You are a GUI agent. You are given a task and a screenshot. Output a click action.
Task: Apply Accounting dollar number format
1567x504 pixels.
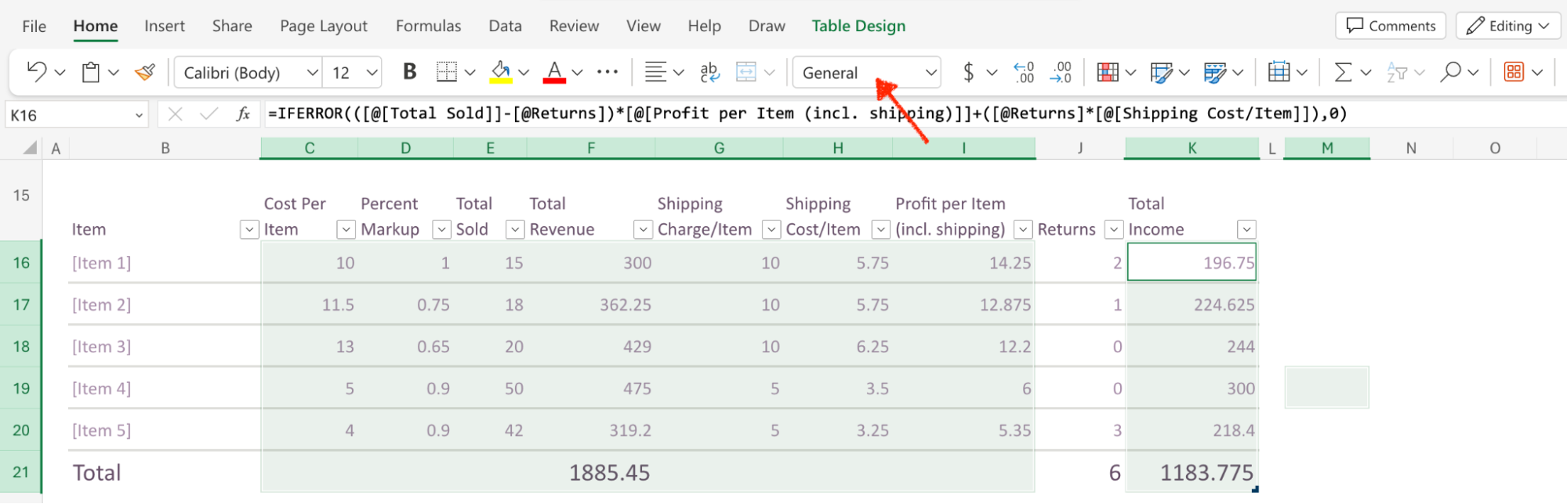pyautogui.click(x=969, y=72)
